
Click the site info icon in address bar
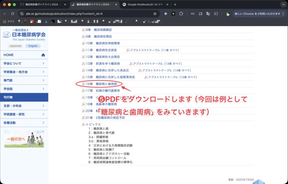(22, 14)
